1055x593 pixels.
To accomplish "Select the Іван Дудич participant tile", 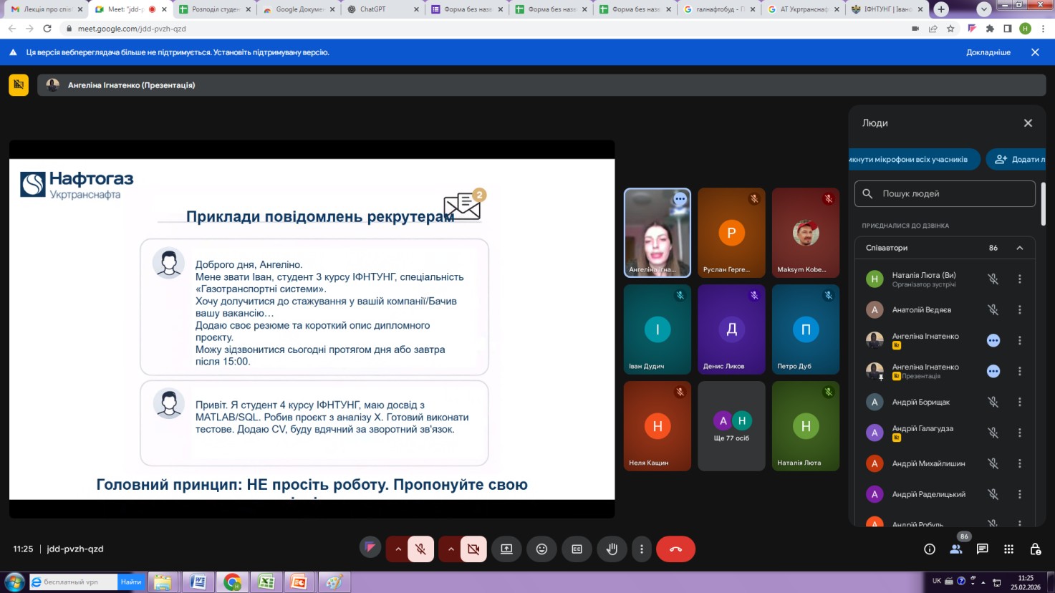I will tap(657, 329).
